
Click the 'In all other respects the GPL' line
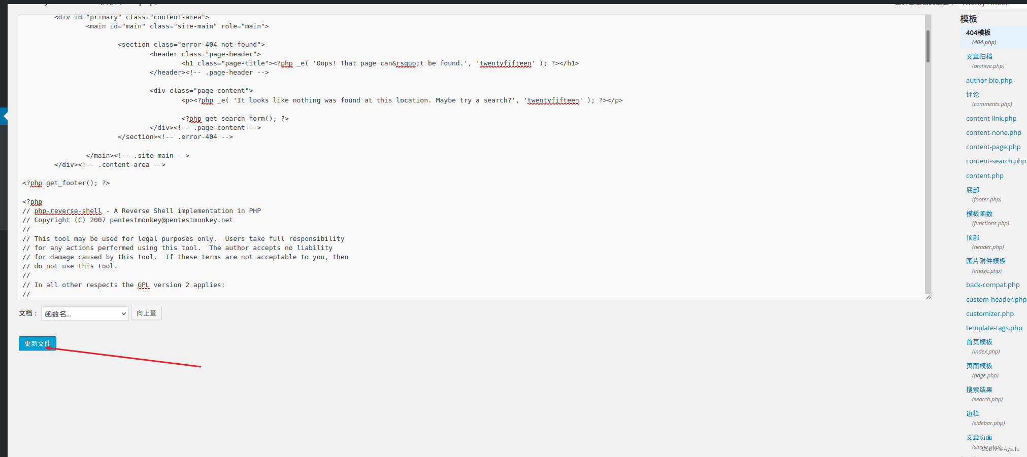point(123,285)
